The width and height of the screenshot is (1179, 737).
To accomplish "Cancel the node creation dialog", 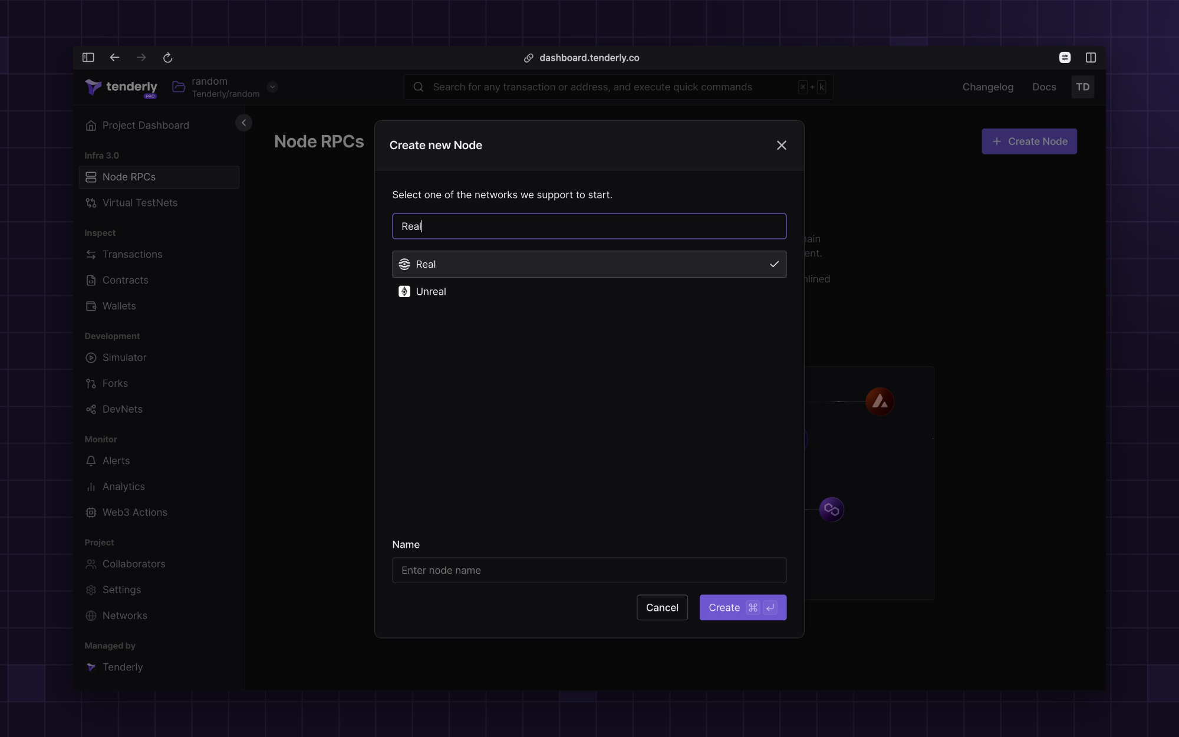I will [662, 607].
